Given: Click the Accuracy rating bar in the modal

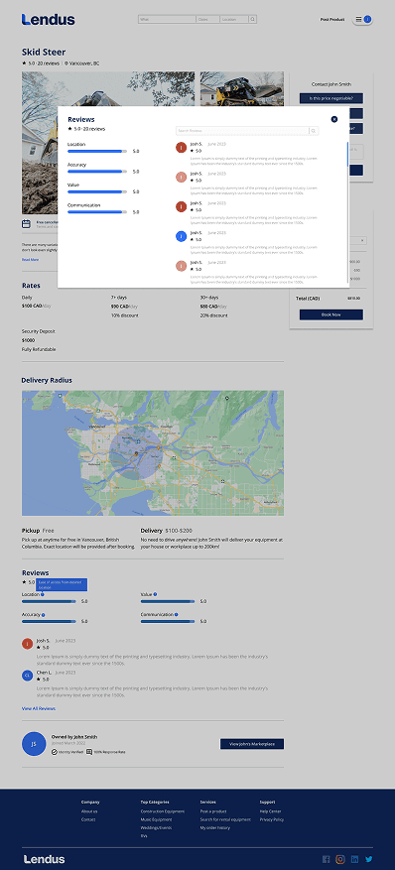Looking at the screenshot, I should (x=97, y=172).
